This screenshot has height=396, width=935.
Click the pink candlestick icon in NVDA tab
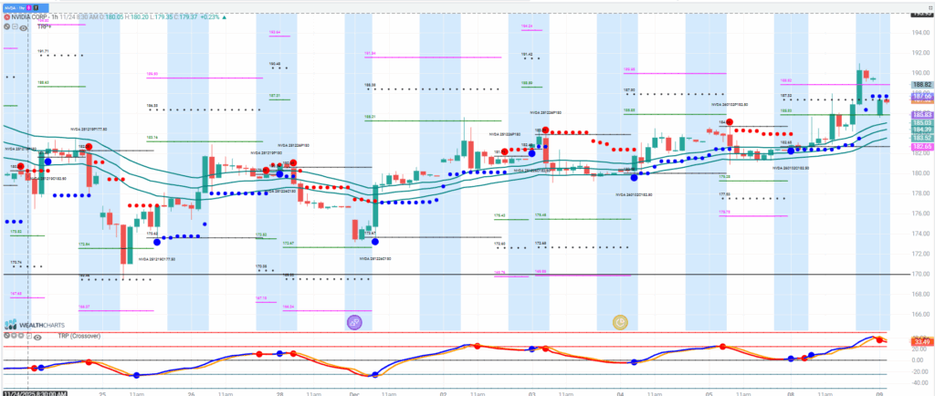(28, 7)
